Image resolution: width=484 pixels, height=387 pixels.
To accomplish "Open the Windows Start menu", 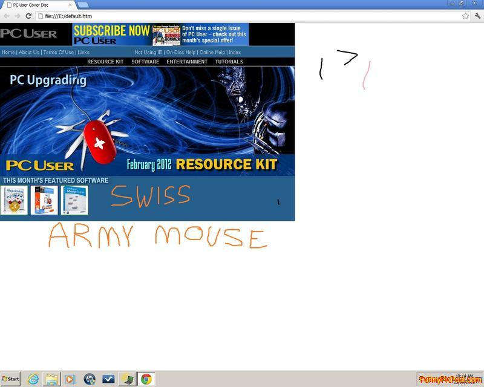I will (x=10, y=379).
